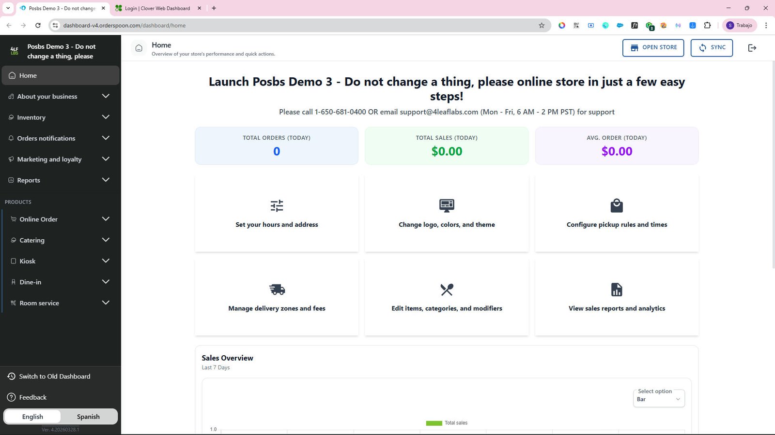Click the monitor icon for logo and theme
The width and height of the screenshot is (775, 435).
[x=447, y=206]
